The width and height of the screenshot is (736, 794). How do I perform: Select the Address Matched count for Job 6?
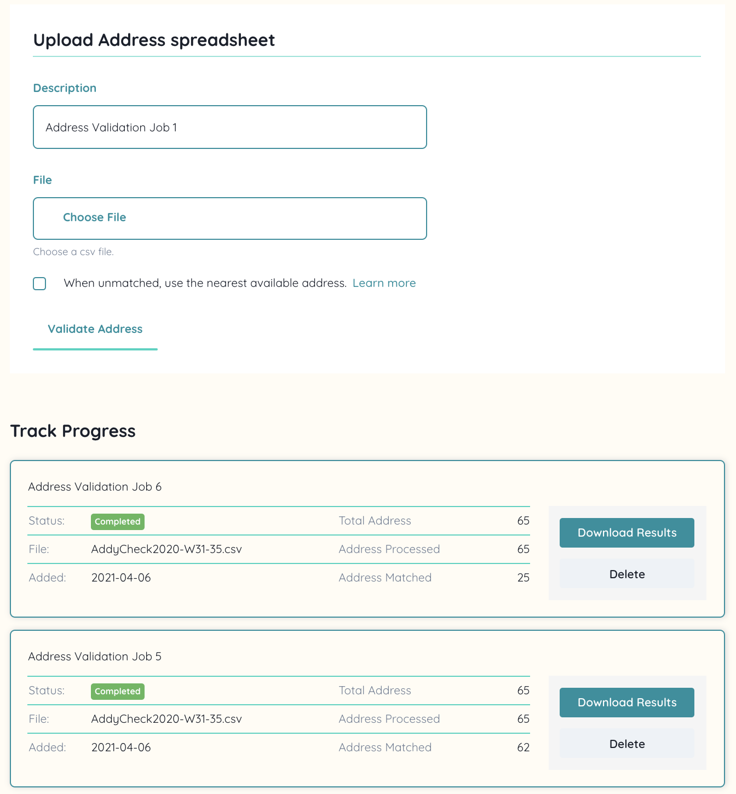coord(524,577)
